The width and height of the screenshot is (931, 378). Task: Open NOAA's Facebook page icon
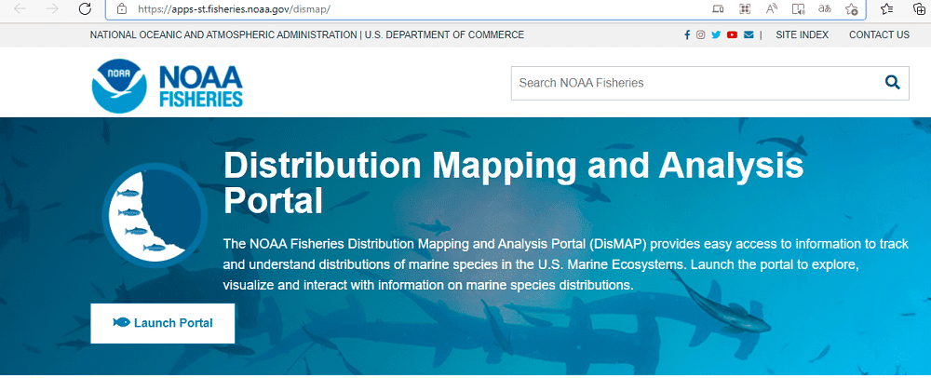point(687,35)
